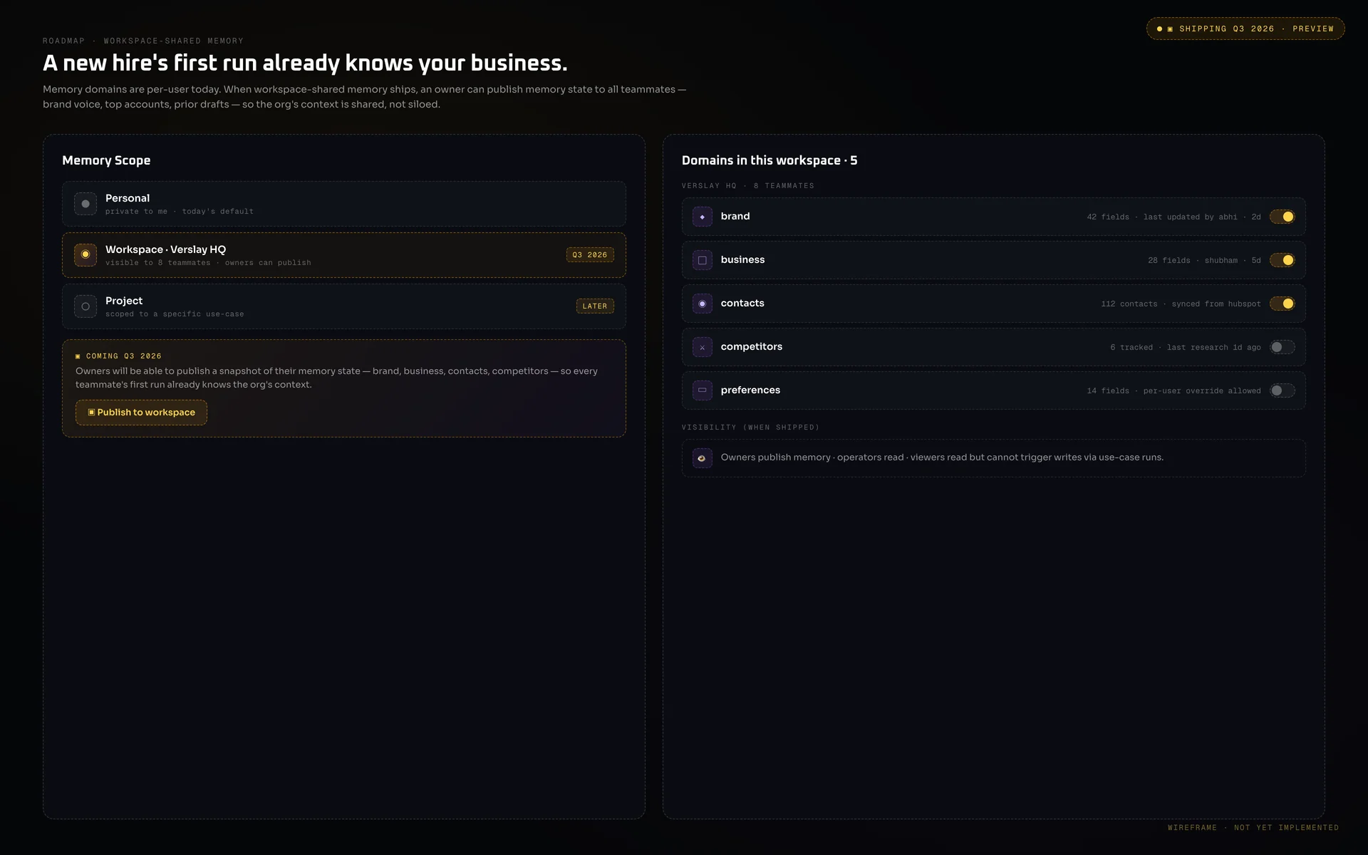1368x855 pixels.
Task: Click 'ROADMAP · WORKSPACE-SHARED MEMORY' breadcrumb
Action: (x=143, y=41)
